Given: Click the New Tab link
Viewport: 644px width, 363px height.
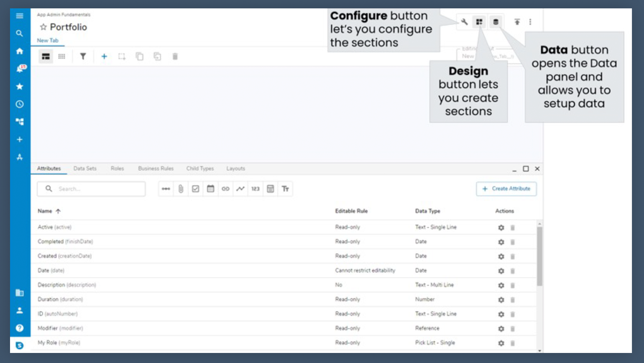Looking at the screenshot, I should (48, 41).
